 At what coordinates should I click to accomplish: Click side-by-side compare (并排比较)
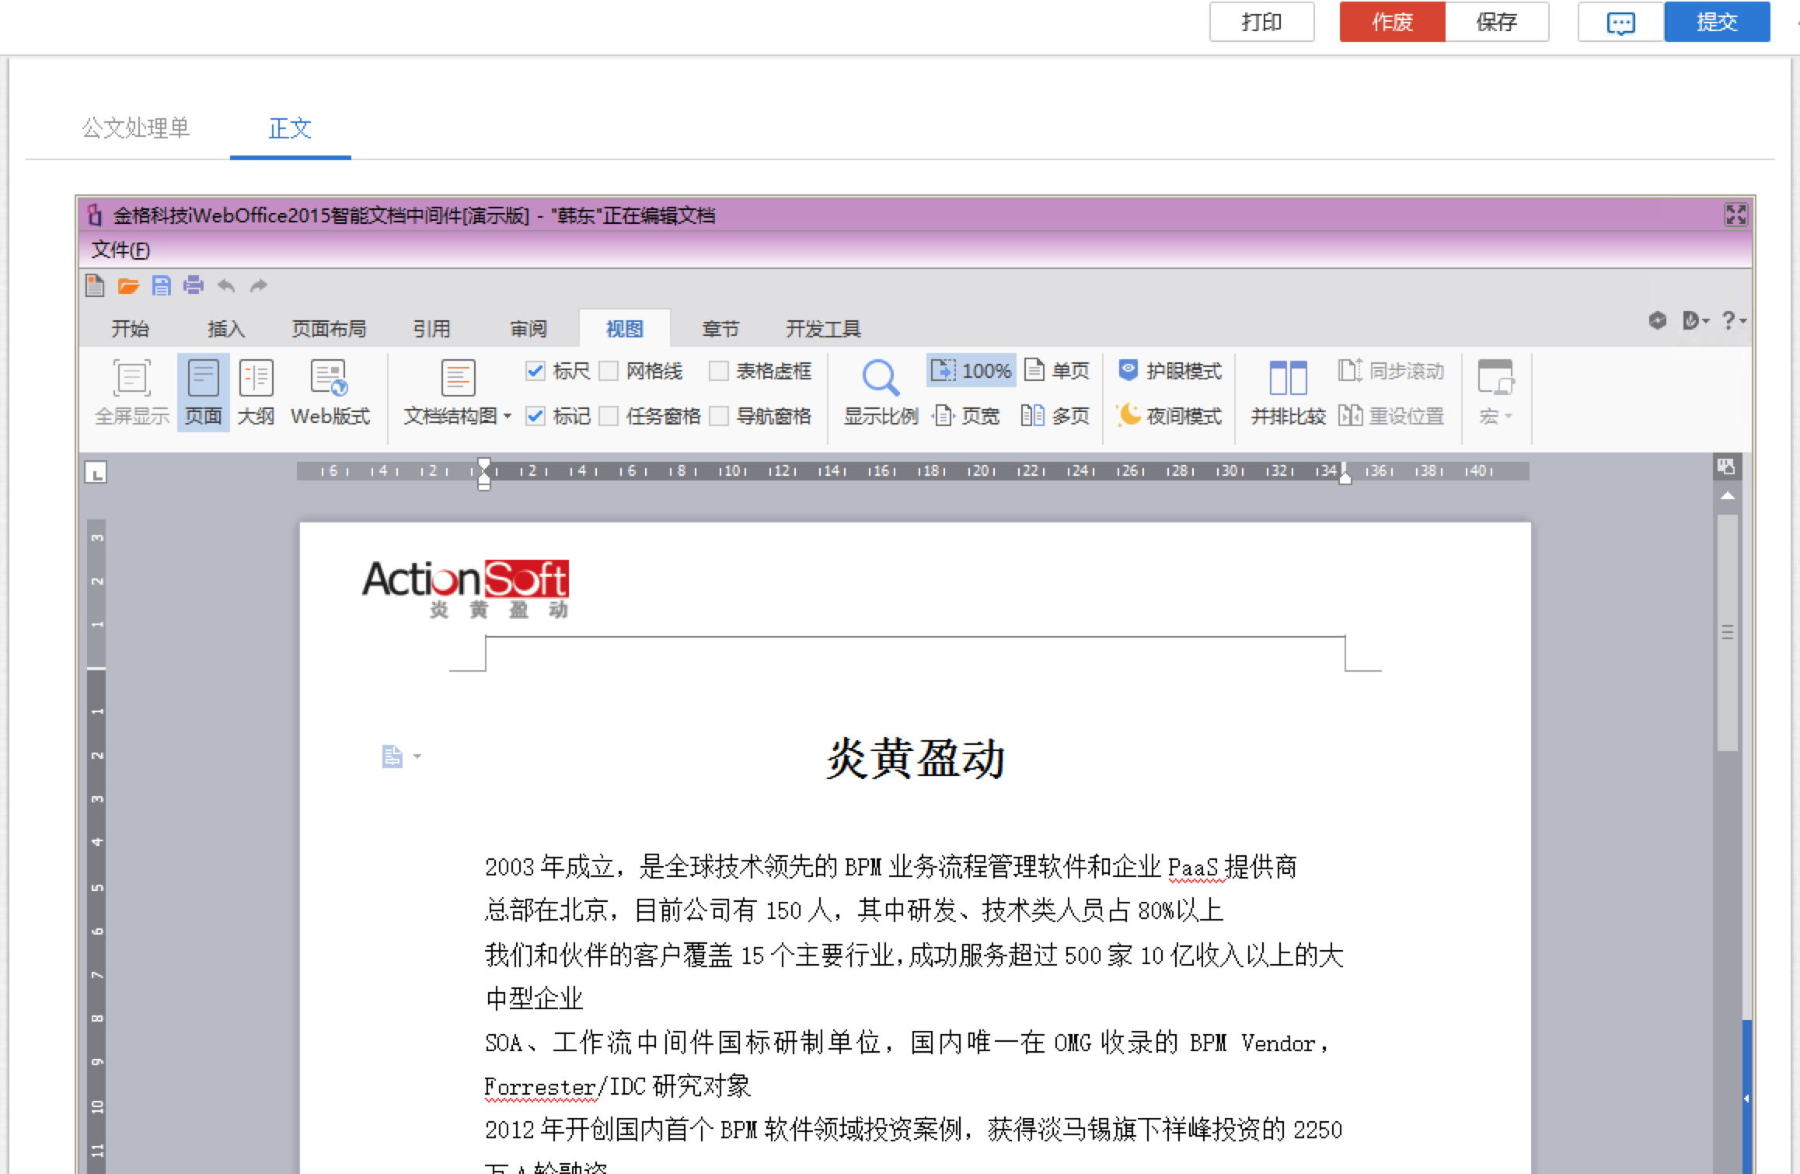point(1288,393)
